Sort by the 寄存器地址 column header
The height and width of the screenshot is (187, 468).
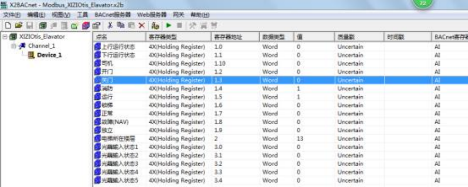(235, 37)
